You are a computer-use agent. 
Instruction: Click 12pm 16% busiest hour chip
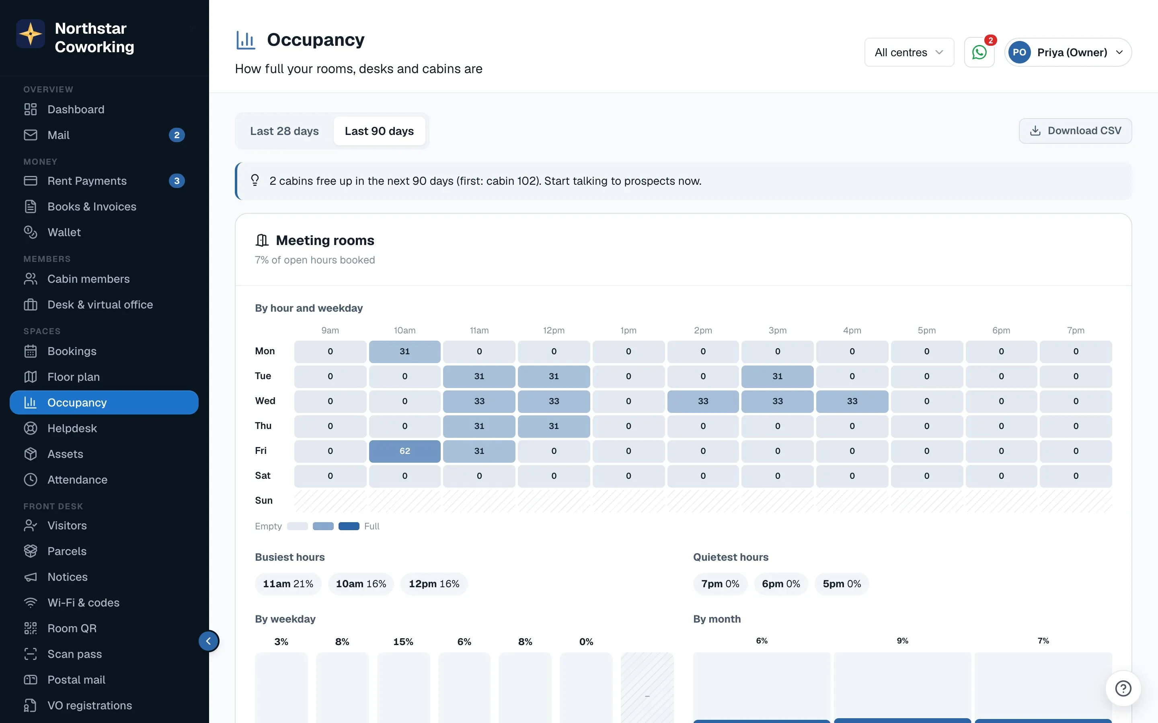(x=434, y=584)
